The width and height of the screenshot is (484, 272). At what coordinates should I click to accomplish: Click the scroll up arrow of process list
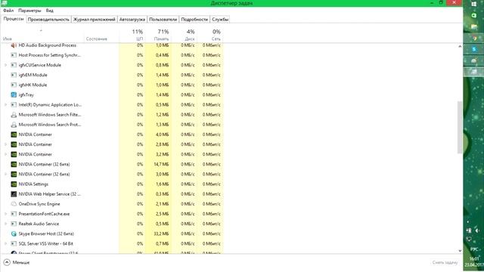(460, 47)
